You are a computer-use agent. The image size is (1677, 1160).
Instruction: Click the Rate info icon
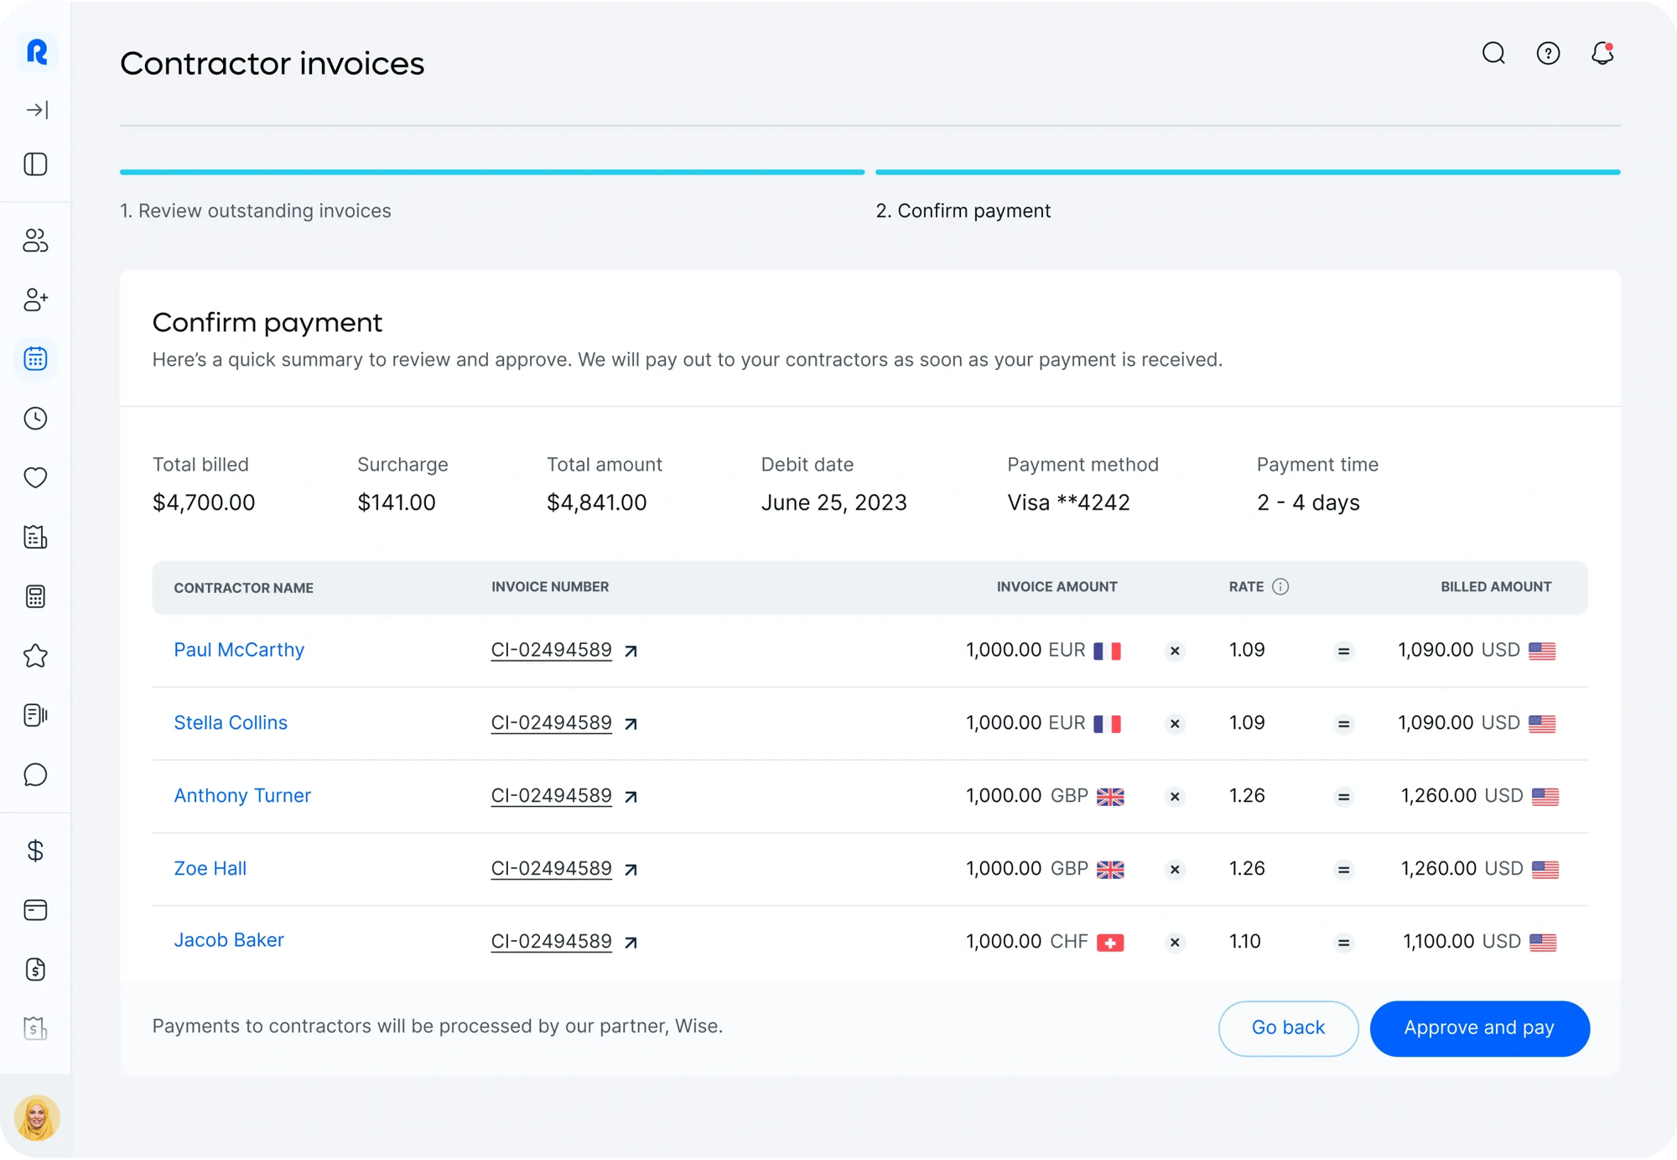tap(1280, 587)
